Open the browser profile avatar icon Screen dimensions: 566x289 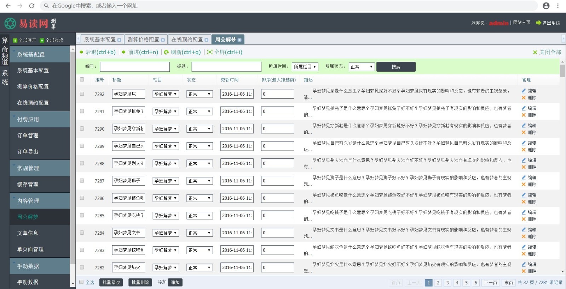click(546, 6)
